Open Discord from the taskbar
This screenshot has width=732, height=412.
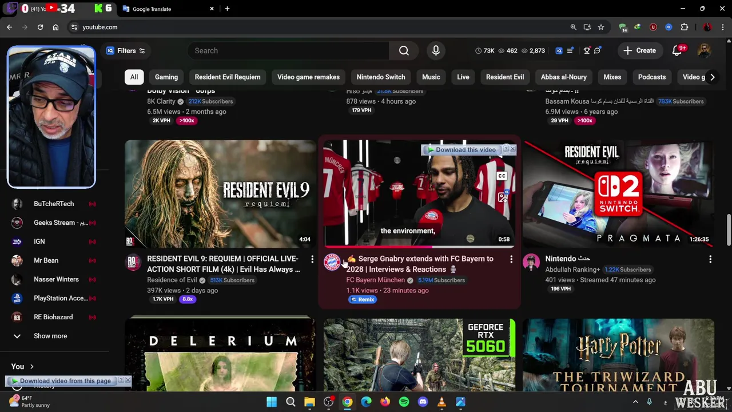pos(423,402)
